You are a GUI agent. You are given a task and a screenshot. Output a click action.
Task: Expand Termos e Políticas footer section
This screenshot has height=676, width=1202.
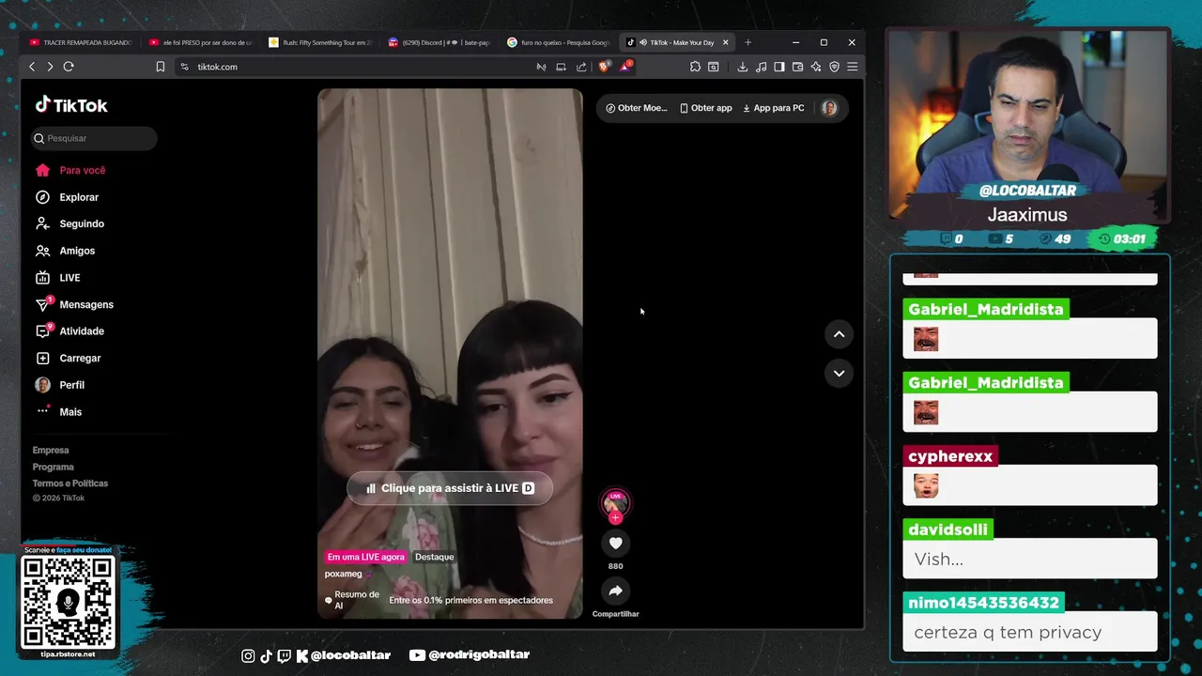point(70,483)
